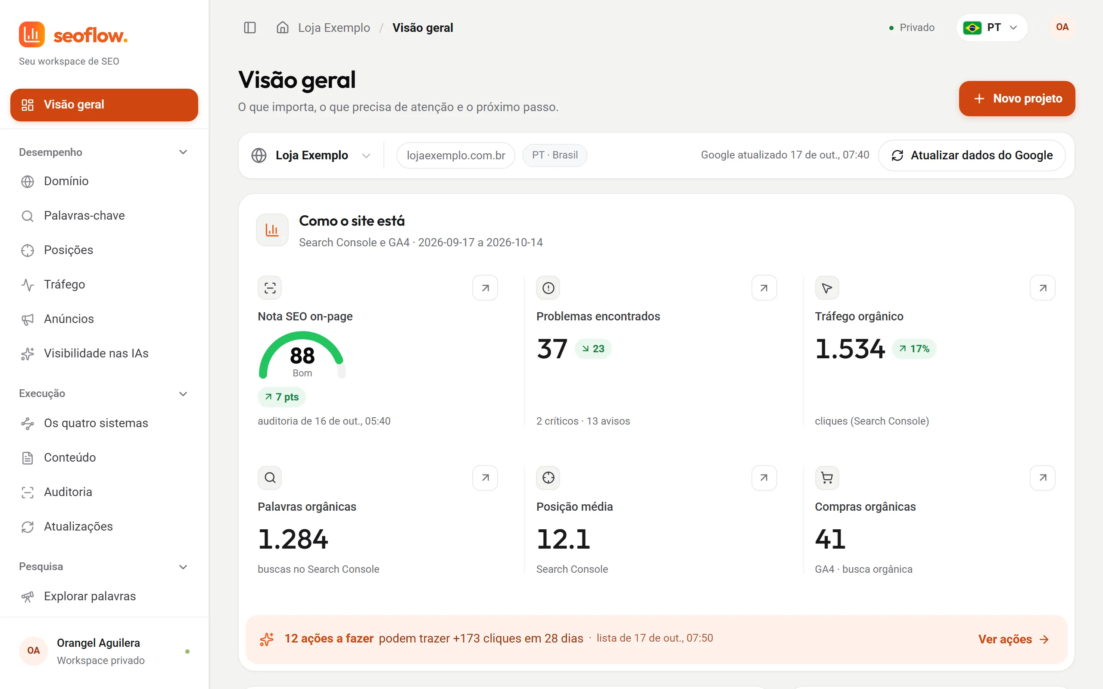Viewport: 1103px width, 689px height.
Task: Click the home icon in breadcrumb
Action: (x=283, y=28)
